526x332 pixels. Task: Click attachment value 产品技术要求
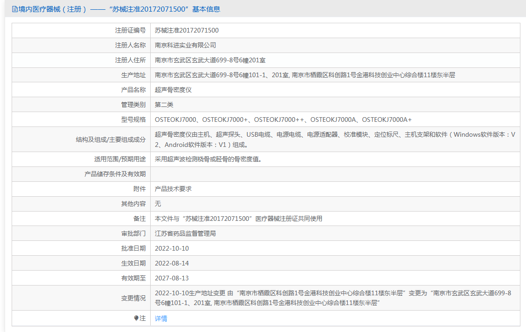[x=173, y=189]
